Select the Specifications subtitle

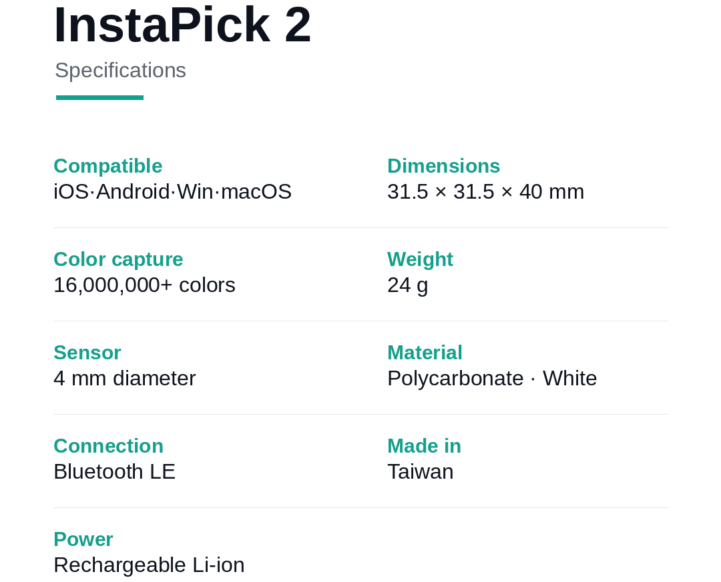(x=120, y=71)
